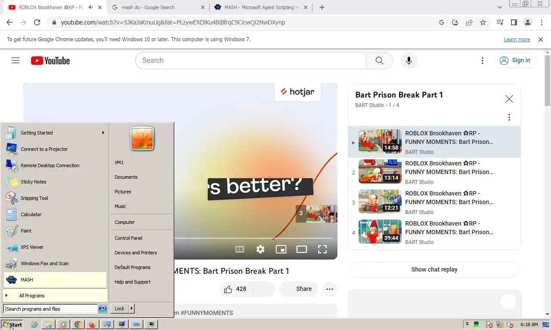Open the Chrome three-dot menu

click(x=542, y=22)
